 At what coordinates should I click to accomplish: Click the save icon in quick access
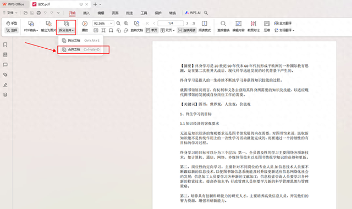tap(32, 13)
